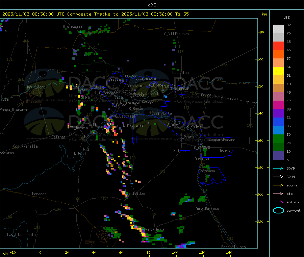Click the 'Aero_GH' map label
The width and height of the screenshot is (304, 257).
[x=202, y=159]
